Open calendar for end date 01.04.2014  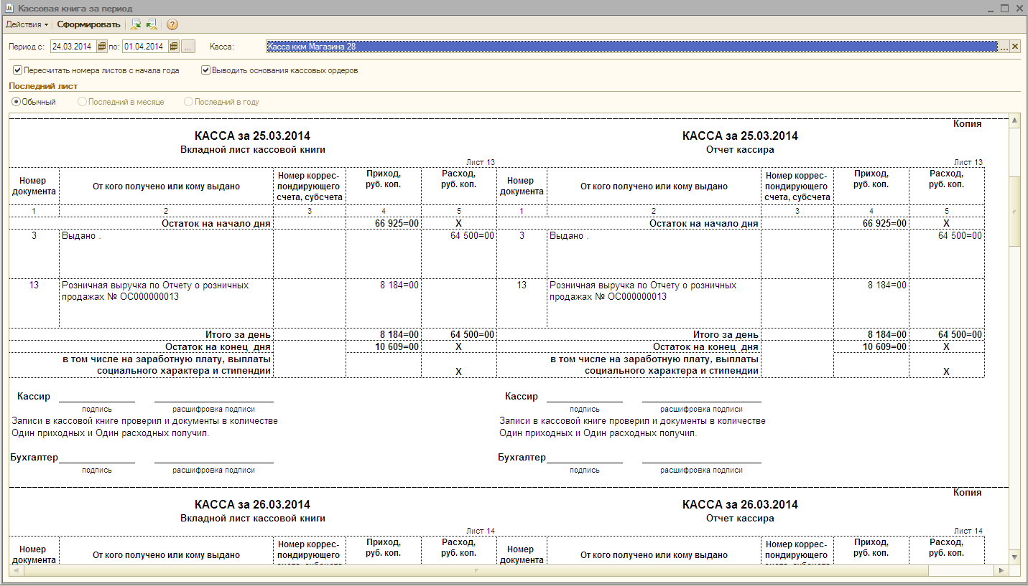174,47
